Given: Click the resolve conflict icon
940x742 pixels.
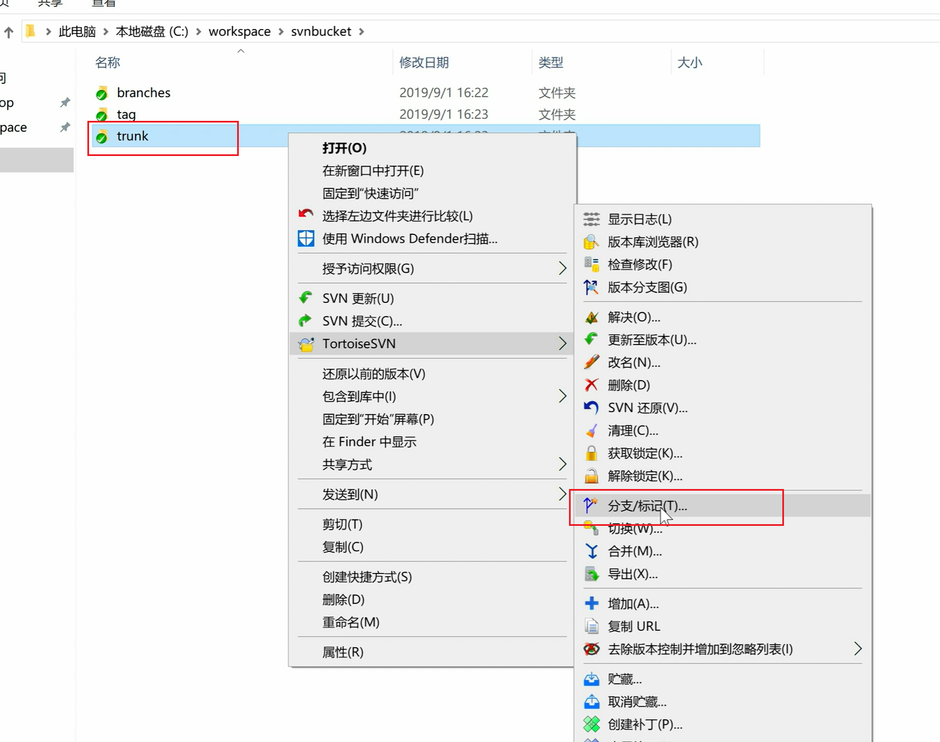Looking at the screenshot, I should tap(591, 317).
